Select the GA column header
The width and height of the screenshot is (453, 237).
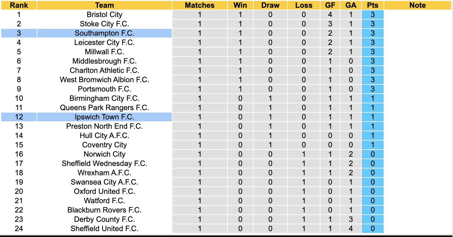point(351,5)
